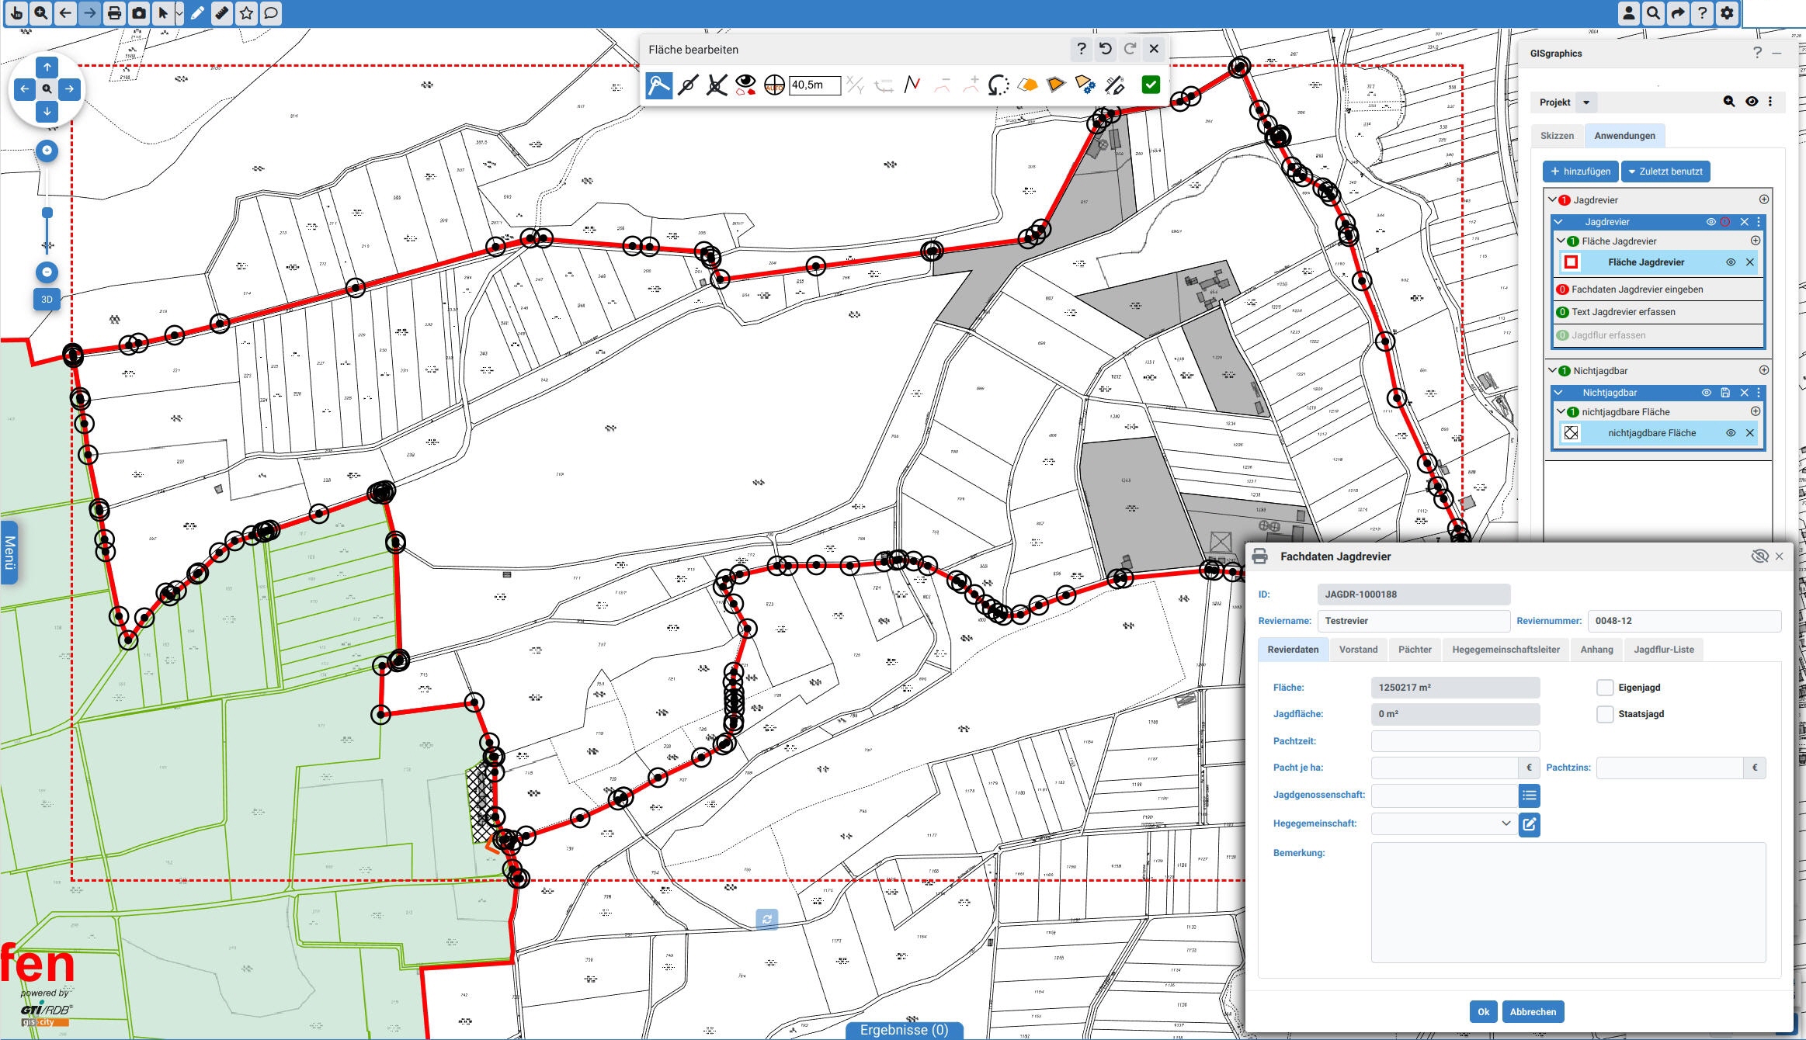The width and height of the screenshot is (1806, 1040).
Task: Click undo in Fläche bearbeiten panel
Action: point(1106,49)
